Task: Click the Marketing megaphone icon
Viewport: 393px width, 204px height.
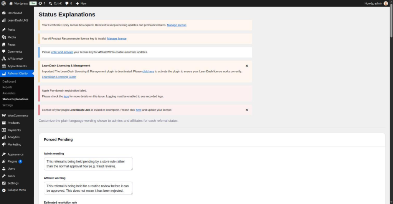Action: 4,144
